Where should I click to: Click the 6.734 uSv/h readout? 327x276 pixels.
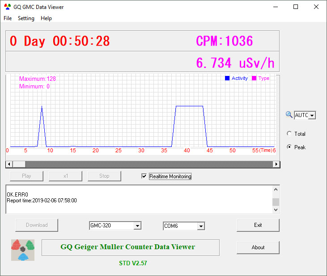pyautogui.click(x=235, y=63)
